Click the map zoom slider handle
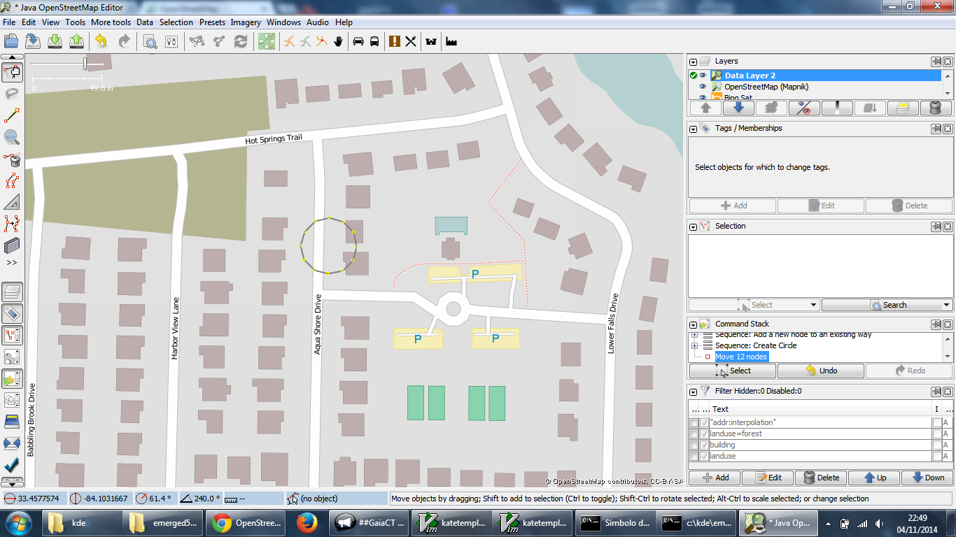This screenshot has height=537, width=956. pos(85,64)
